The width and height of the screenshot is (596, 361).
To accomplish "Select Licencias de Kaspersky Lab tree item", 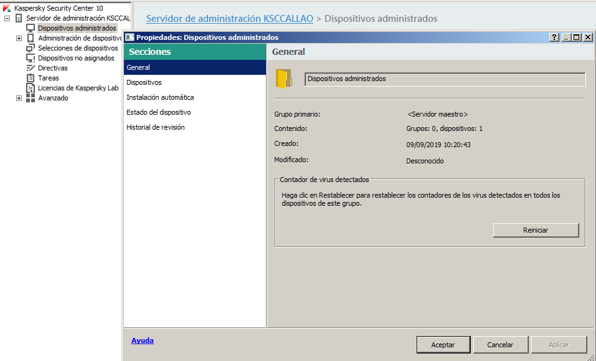I will point(78,88).
